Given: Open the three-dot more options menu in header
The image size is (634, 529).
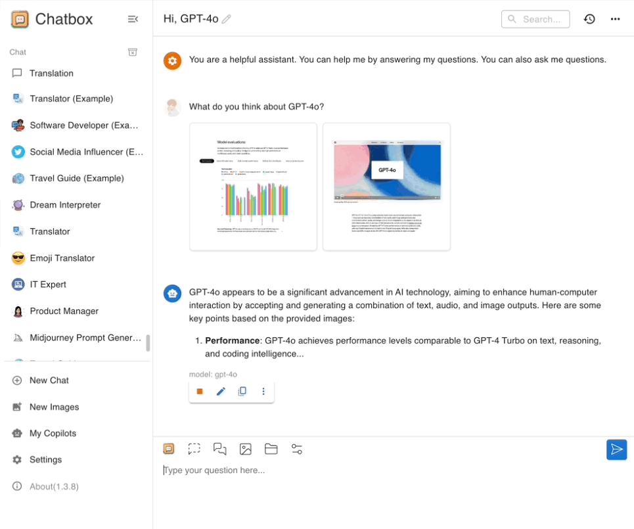Looking at the screenshot, I should pyautogui.click(x=615, y=19).
